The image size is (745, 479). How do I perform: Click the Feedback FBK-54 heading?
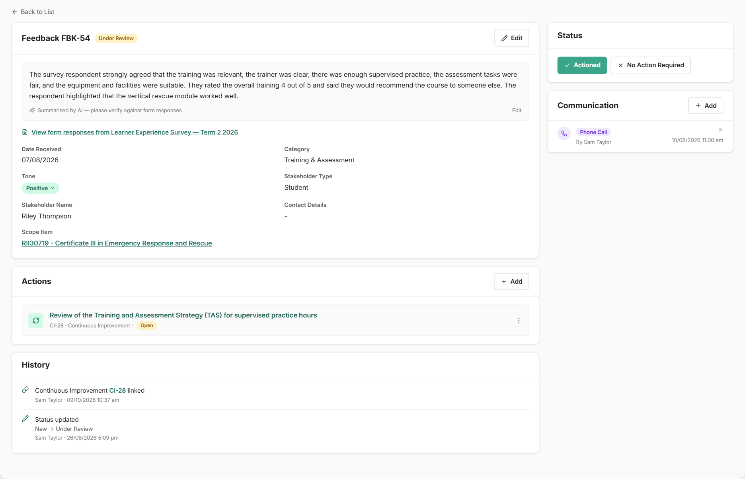pyautogui.click(x=56, y=38)
